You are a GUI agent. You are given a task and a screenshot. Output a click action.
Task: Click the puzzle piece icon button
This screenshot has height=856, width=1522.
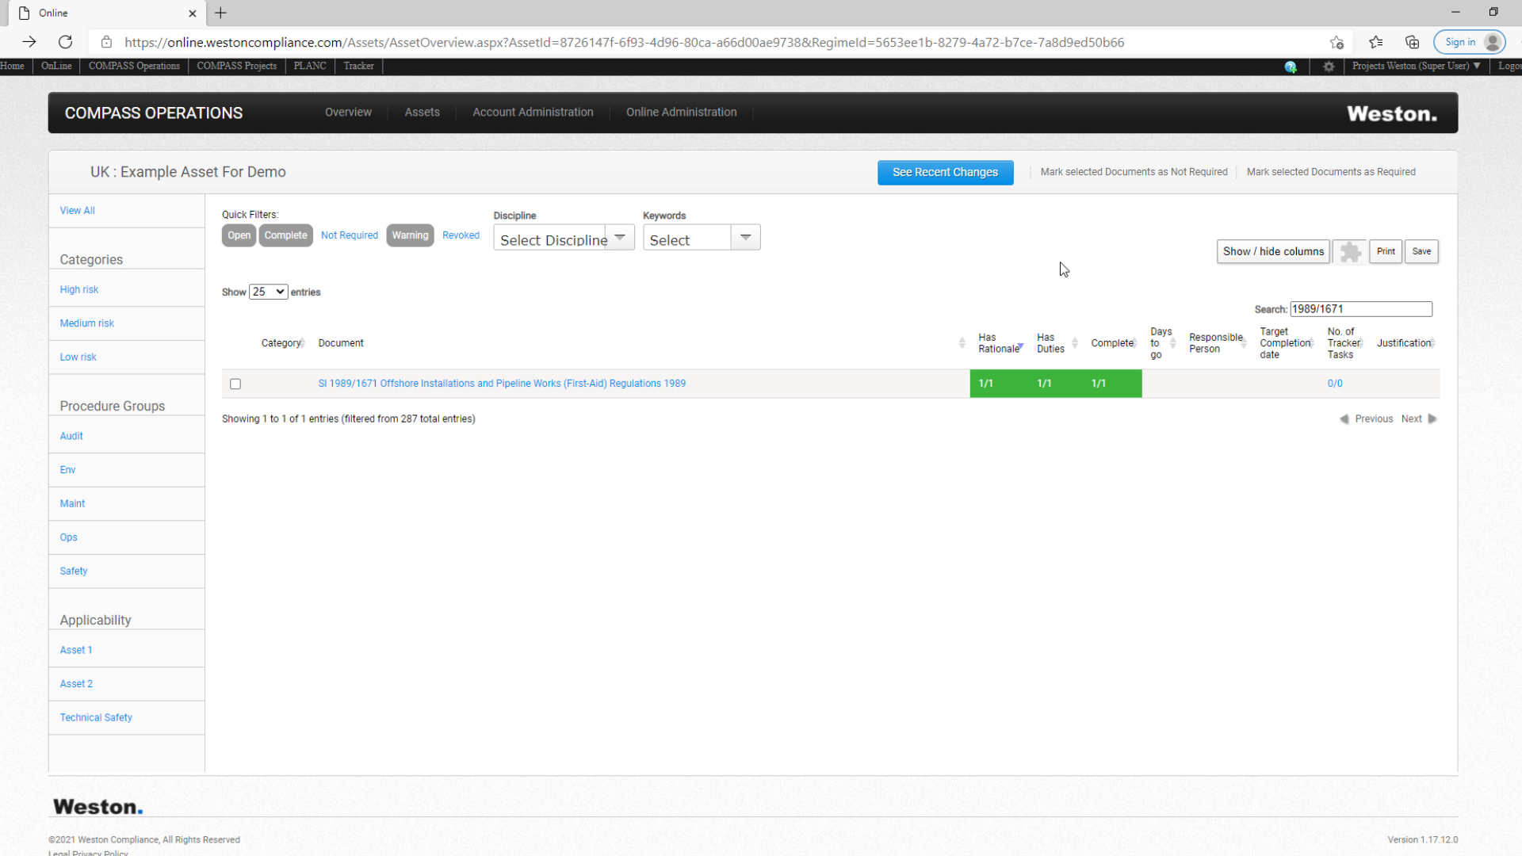(1350, 252)
